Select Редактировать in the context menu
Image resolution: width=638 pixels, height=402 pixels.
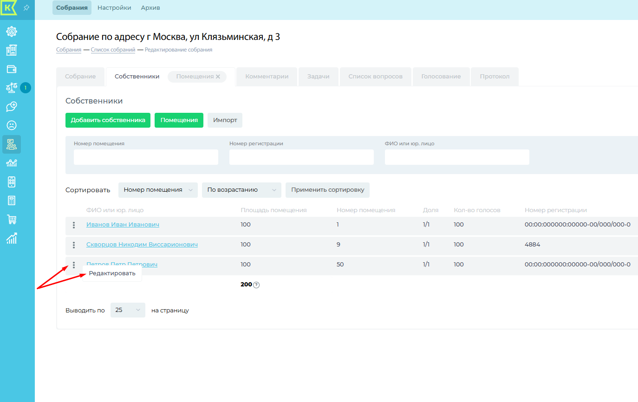[x=112, y=273]
